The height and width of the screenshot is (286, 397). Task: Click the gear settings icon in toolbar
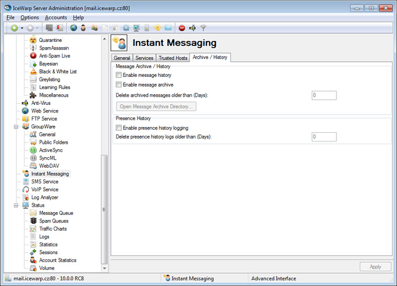(126, 27)
